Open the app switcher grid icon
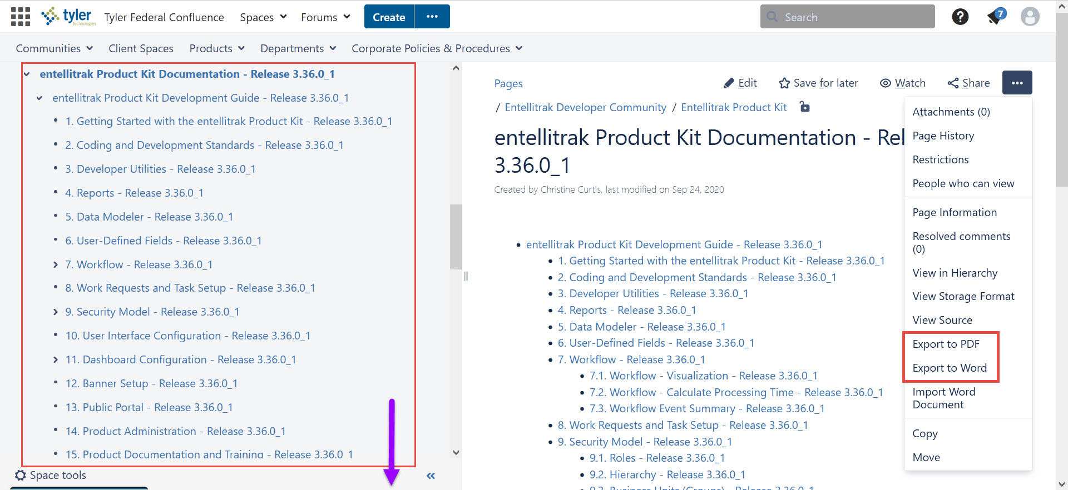 click(x=21, y=17)
